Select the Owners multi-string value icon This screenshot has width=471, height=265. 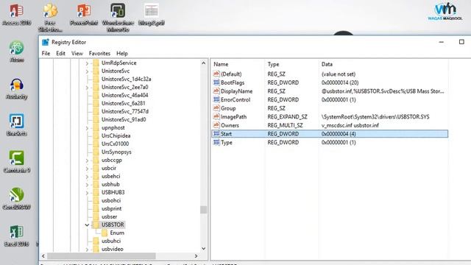click(216, 125)
